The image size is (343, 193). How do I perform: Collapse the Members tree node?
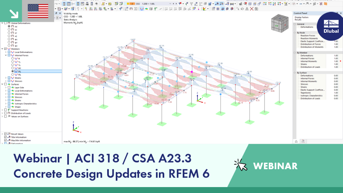click(2, 49)
